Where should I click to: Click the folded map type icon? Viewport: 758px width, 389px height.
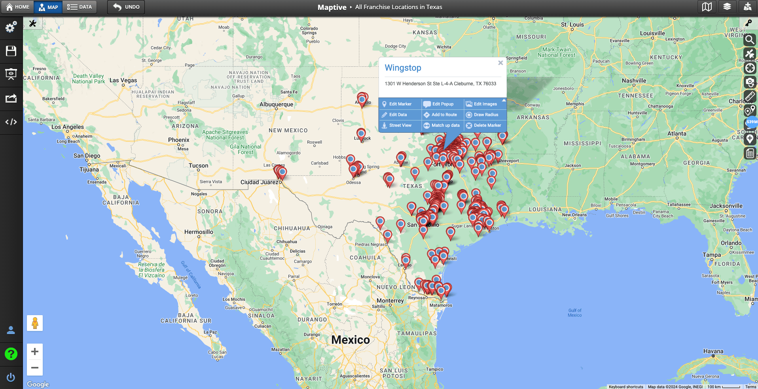tap(707, 7)
